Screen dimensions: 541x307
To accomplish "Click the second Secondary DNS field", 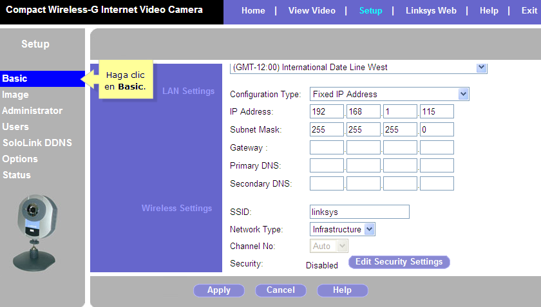I will point(363,183).
